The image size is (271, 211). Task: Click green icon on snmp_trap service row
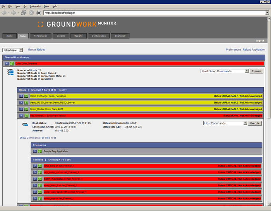tap(40, 199)
